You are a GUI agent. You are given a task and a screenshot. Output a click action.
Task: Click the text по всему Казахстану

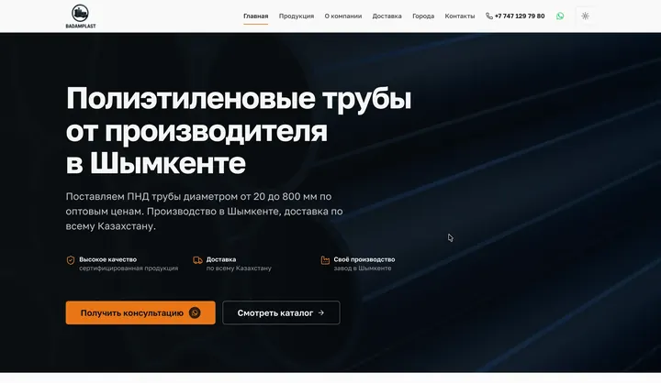click(x=239, y=268)
